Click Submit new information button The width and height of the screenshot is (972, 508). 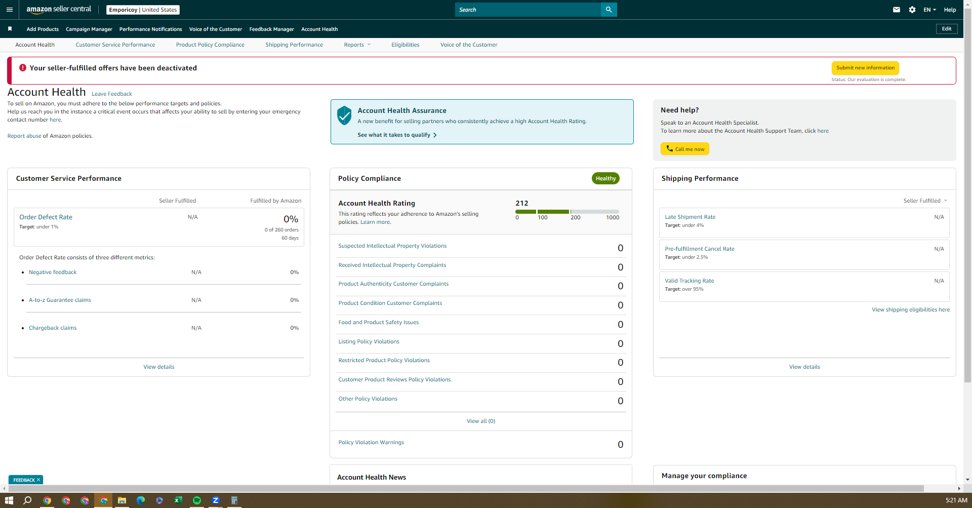point(865,68)
